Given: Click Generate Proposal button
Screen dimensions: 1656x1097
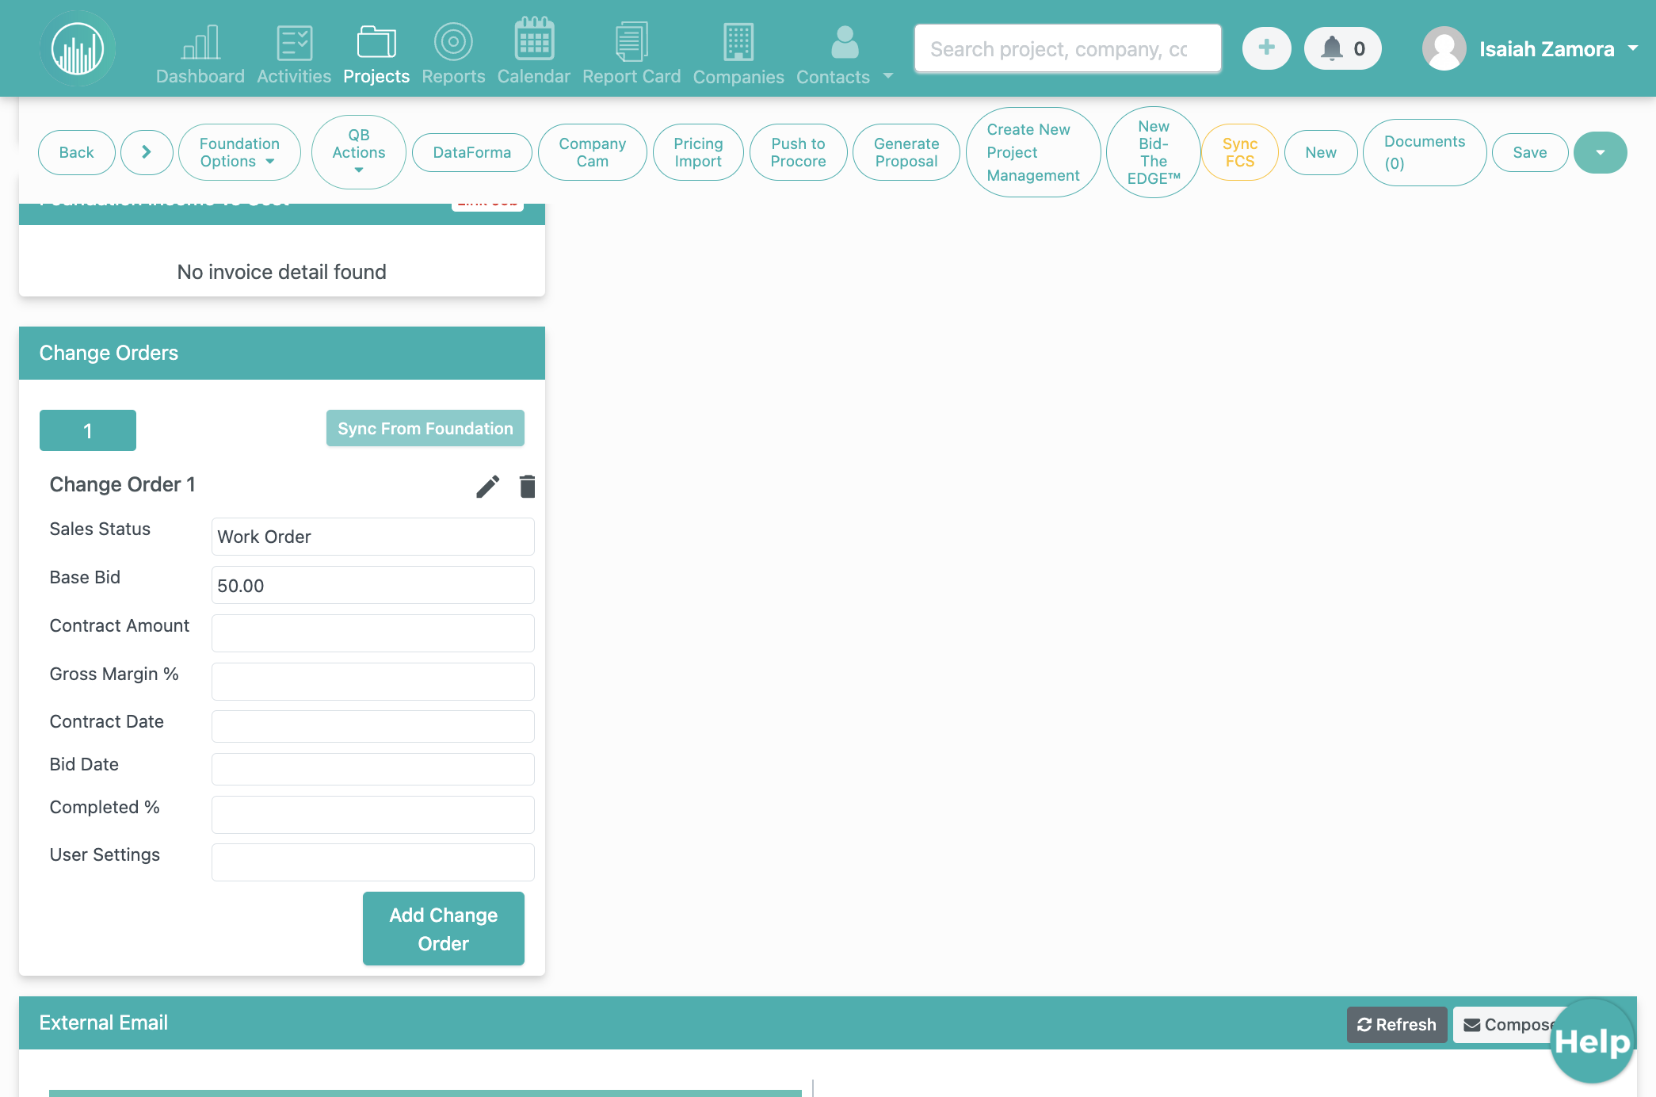Looking at the screenshot, I should tap(906, 152).
